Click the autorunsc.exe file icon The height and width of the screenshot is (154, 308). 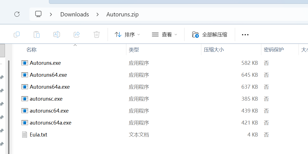pyautogui.click(x=24, y=99)
